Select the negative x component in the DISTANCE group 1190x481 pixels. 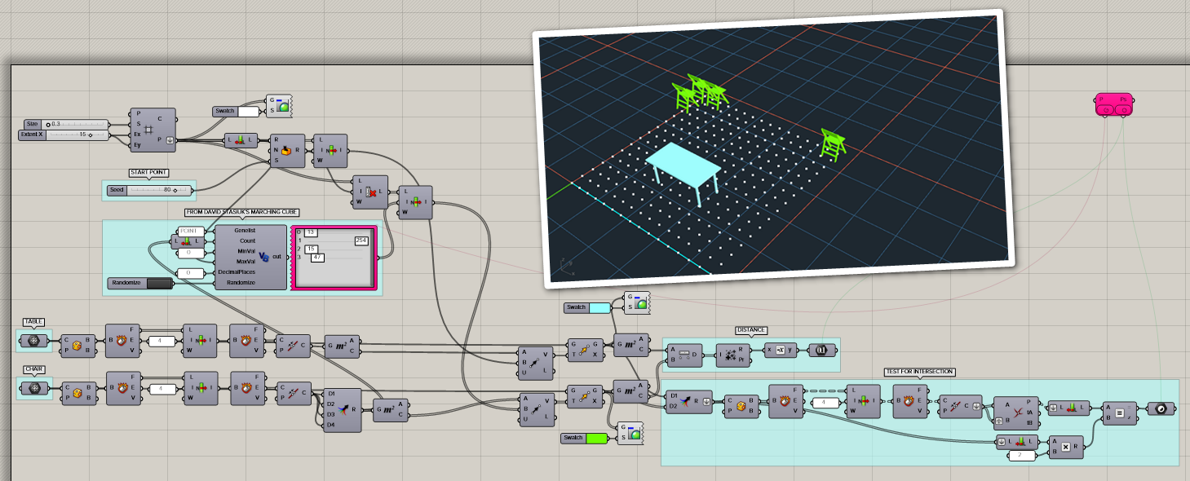(780, 350)
